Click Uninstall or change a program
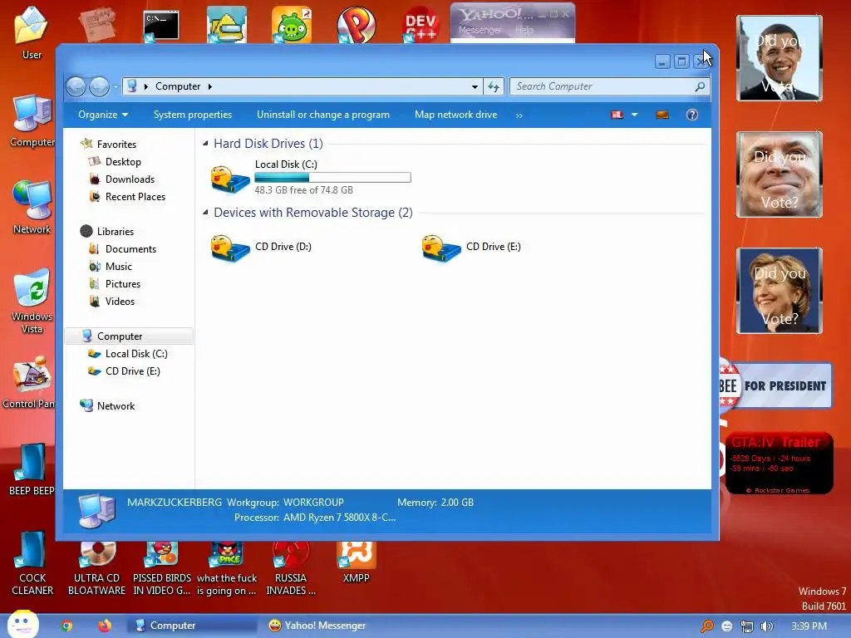This screenshot has width=851, height=638. [323, 115]
